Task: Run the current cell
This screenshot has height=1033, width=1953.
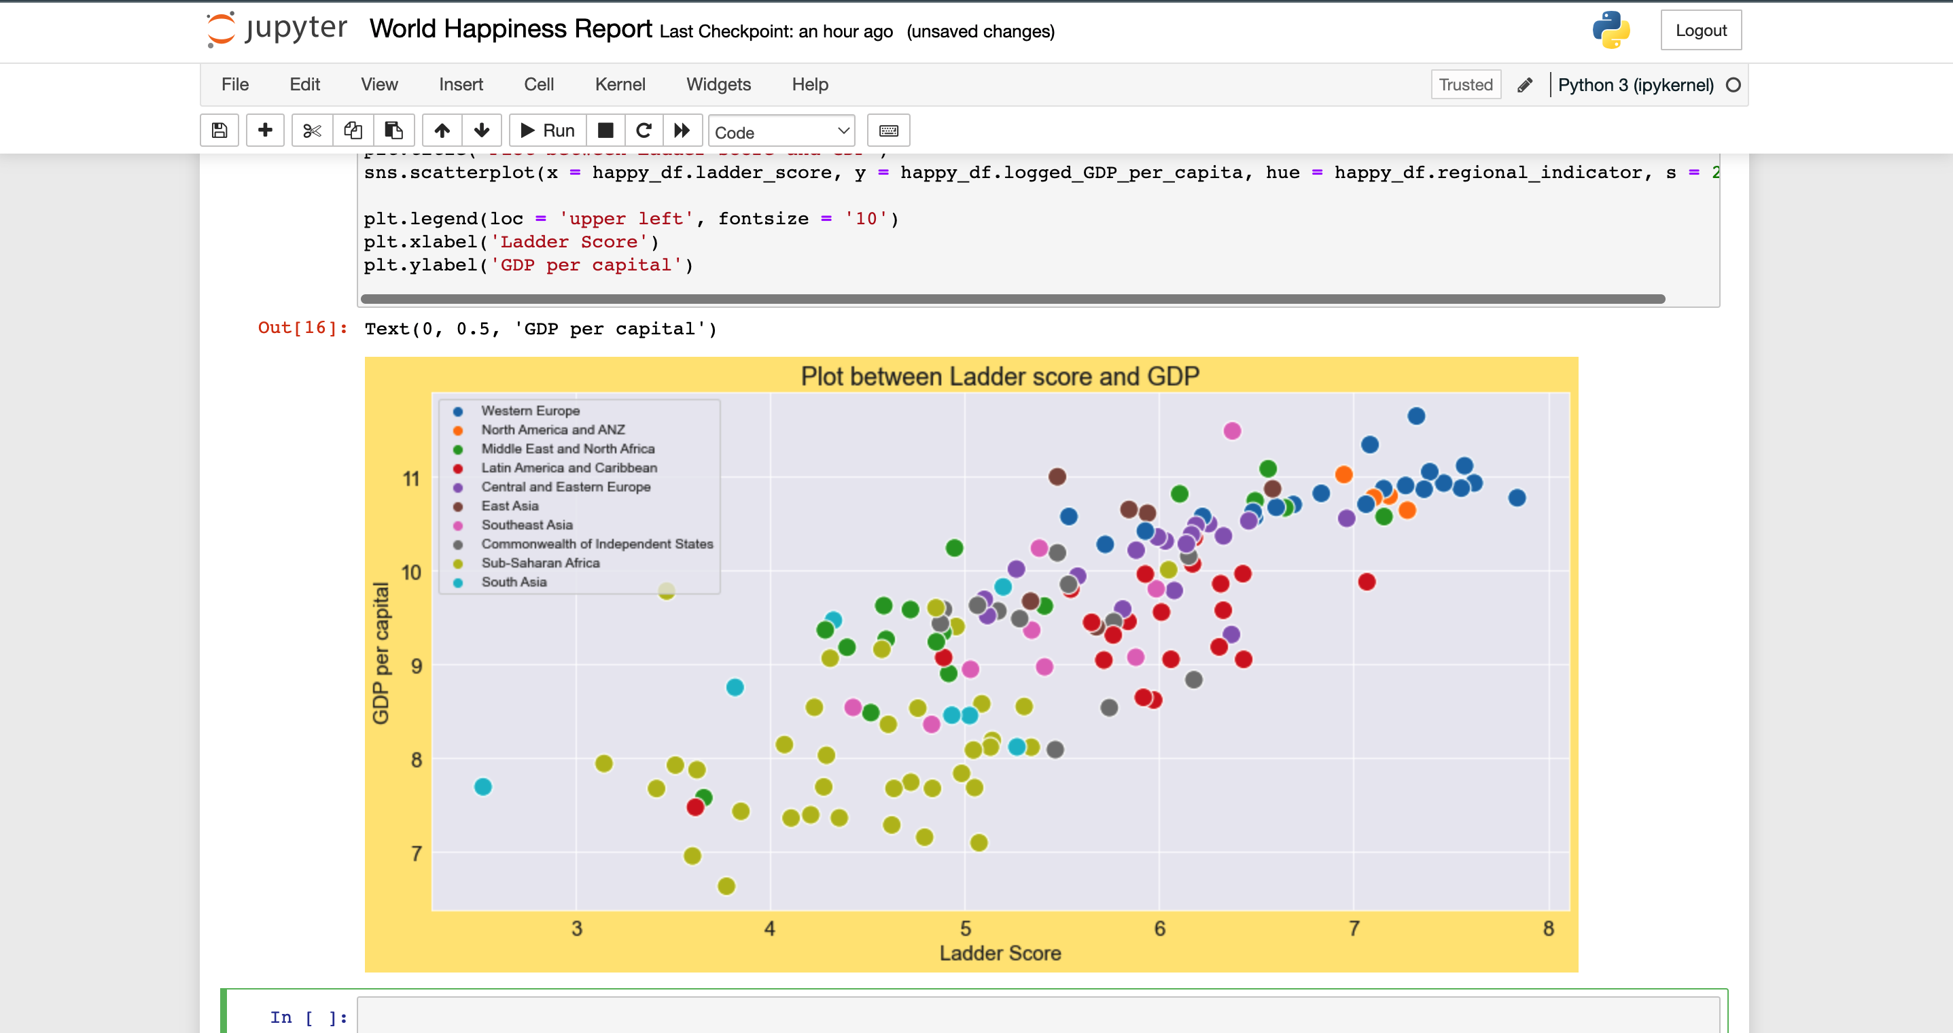Action: point(548,130)
